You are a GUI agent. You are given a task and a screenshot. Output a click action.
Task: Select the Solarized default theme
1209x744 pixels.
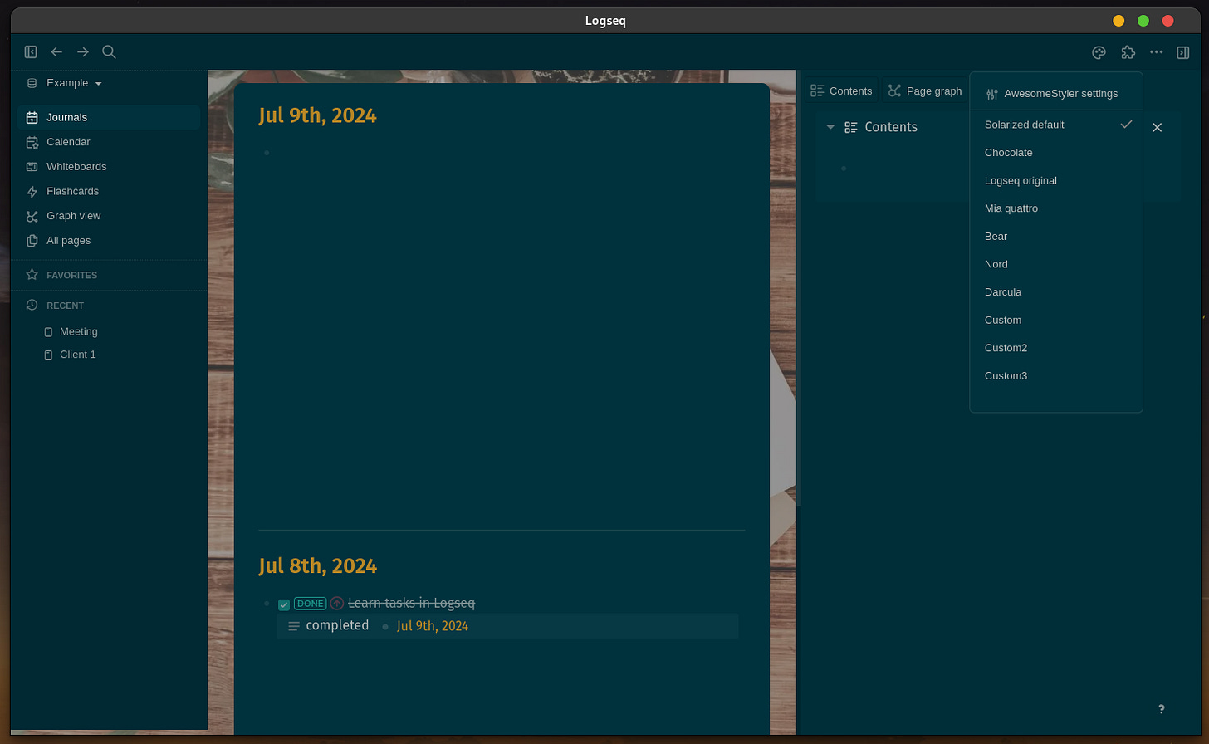pos(1056,125)
